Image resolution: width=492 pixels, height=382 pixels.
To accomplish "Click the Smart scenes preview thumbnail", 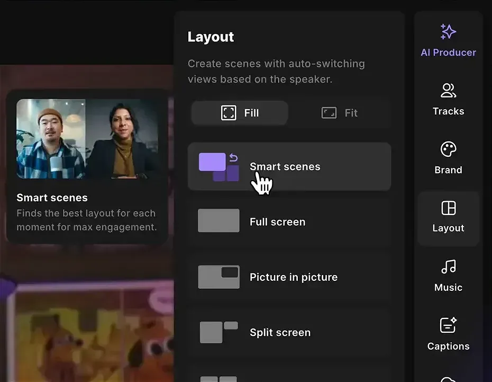I will pyautogui.click(x=87, y=139).
